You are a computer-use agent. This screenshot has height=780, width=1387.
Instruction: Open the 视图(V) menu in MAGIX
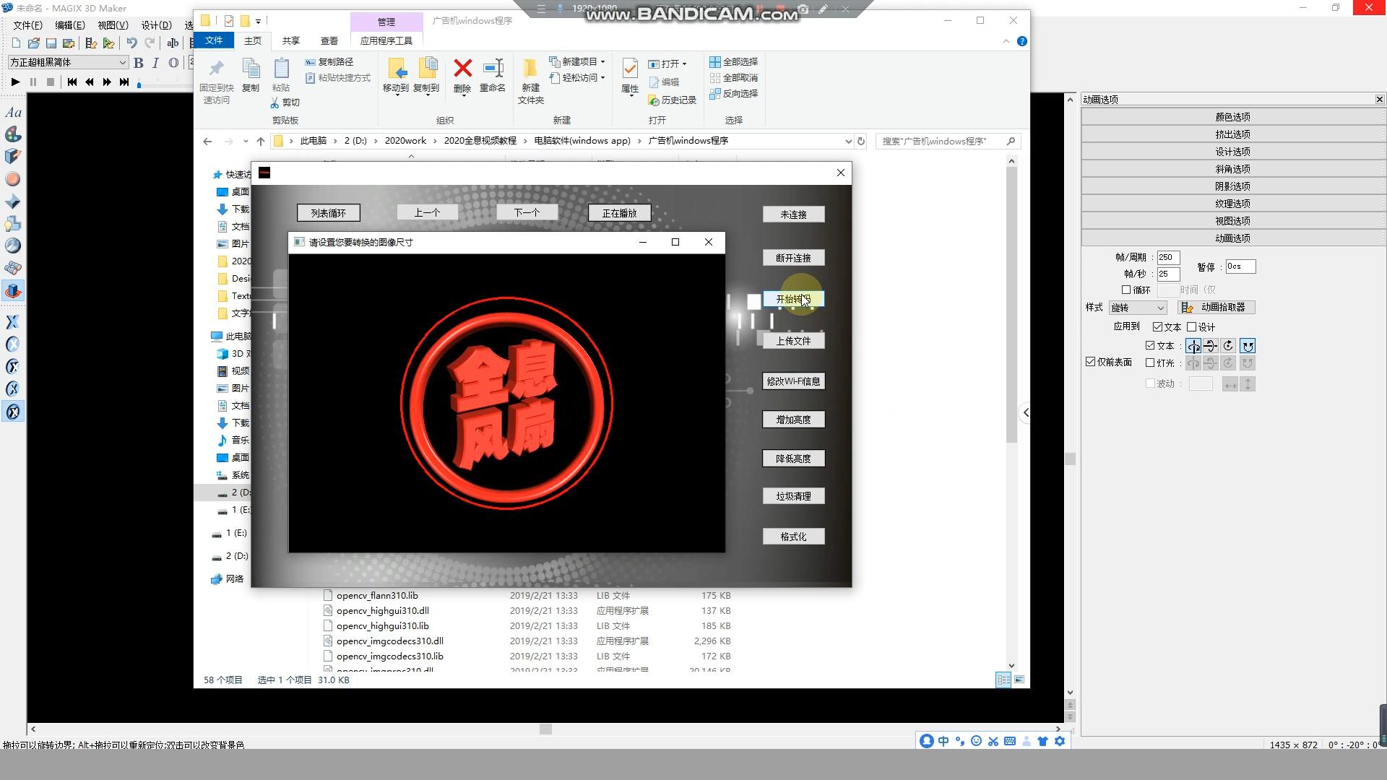click(x=113, y=25)
